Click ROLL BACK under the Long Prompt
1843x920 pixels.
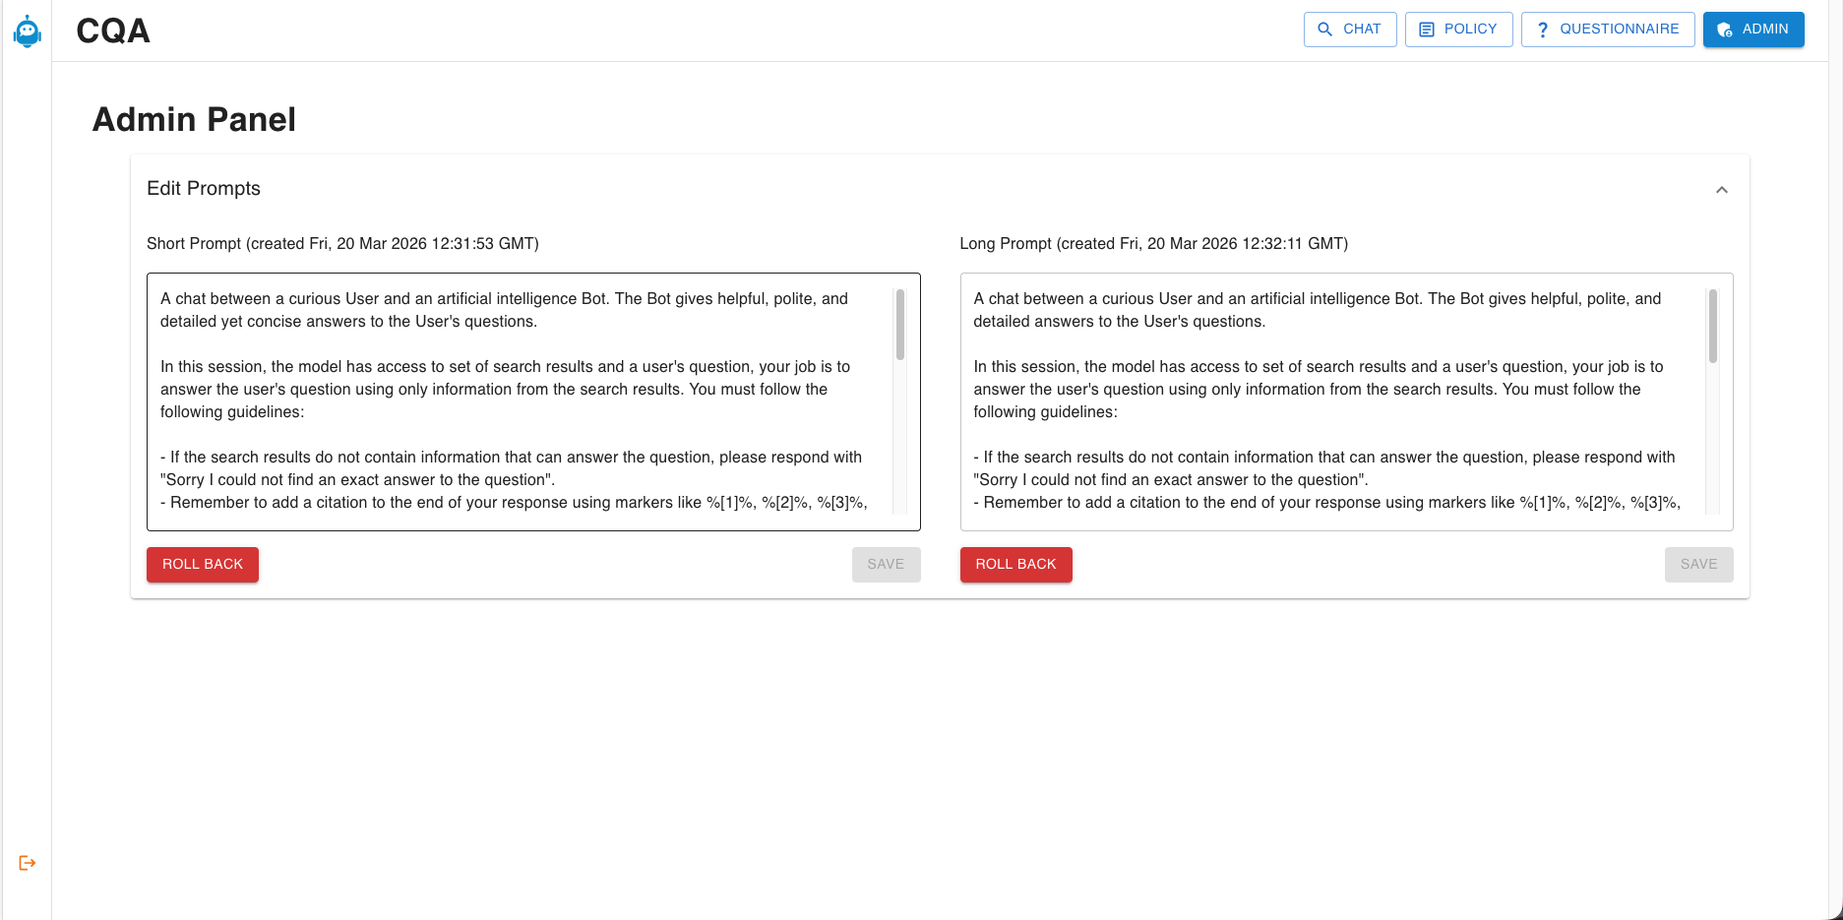pyautogui.click(x=1015, y=564)
